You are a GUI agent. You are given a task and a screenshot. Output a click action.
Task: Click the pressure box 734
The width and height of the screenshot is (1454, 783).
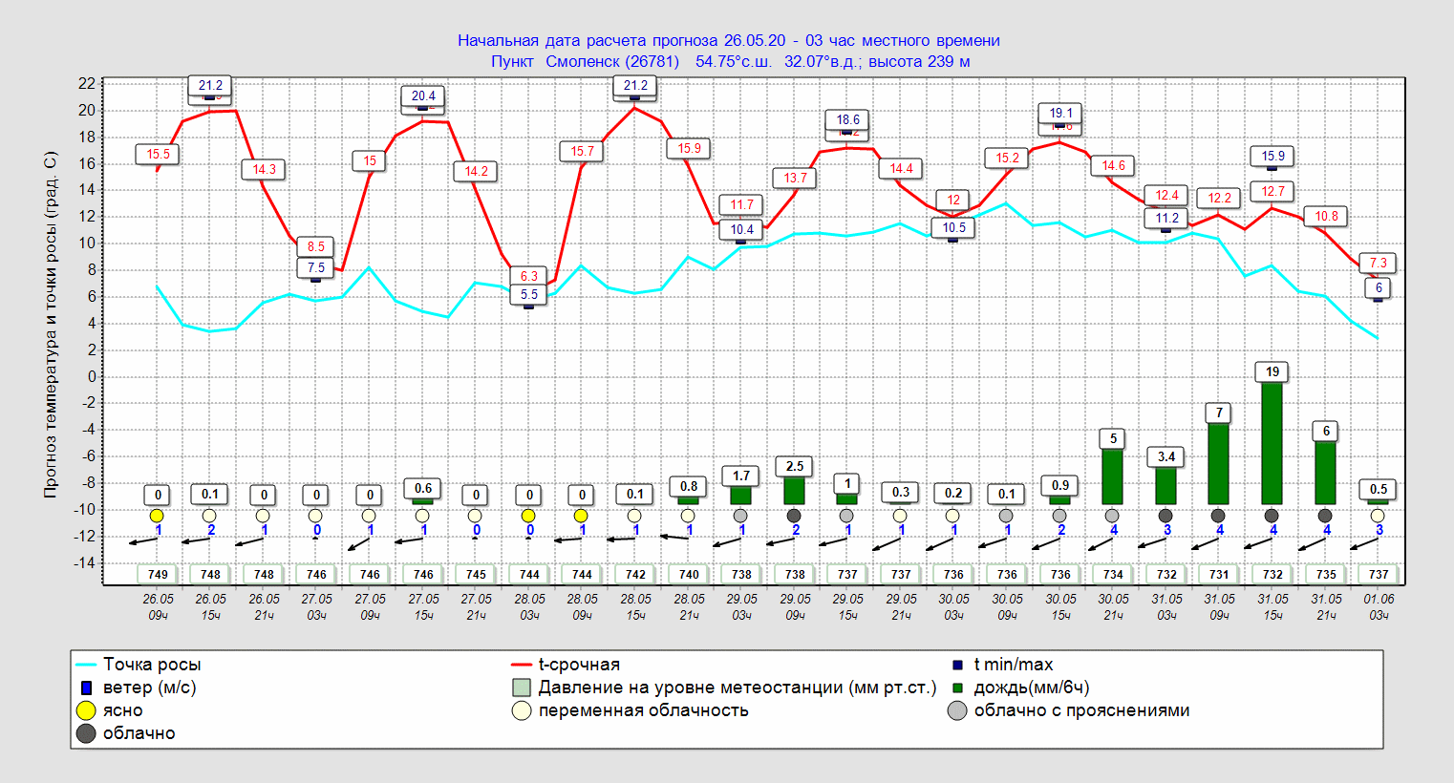[1113, 575]
